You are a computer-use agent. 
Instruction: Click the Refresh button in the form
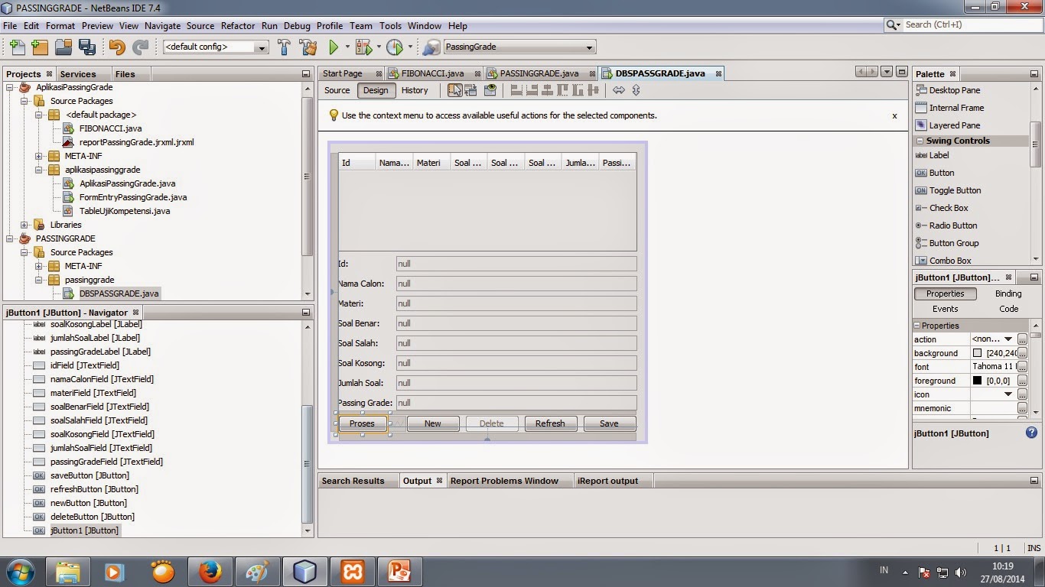click(x=550, y=423)
